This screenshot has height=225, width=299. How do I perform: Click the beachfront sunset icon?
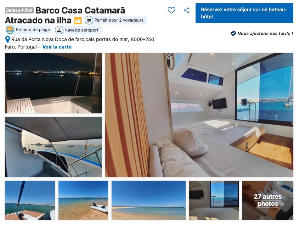point(10,30)
